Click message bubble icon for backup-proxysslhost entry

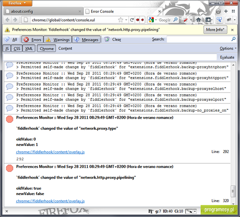coord(10,86)
